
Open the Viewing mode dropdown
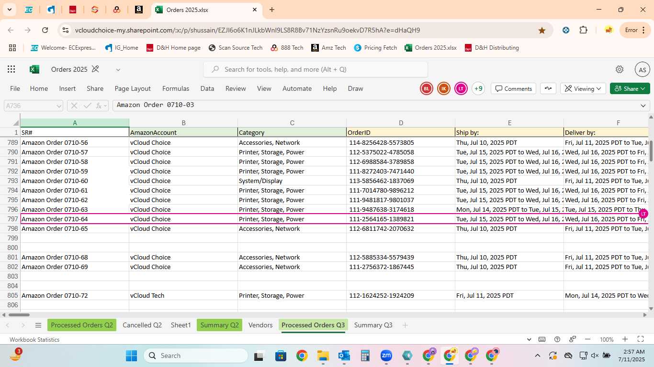point(583,88)
